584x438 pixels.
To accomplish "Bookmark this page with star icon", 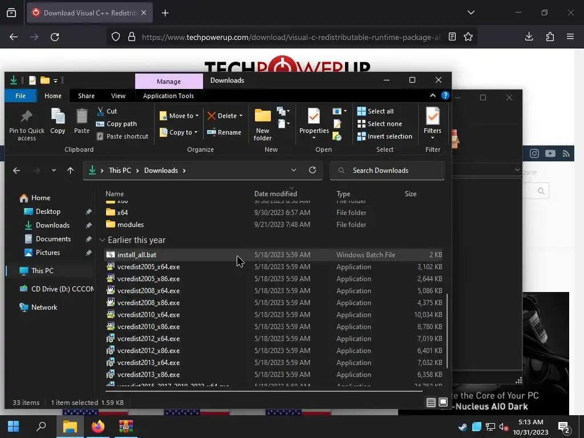I will coord(468,37).
